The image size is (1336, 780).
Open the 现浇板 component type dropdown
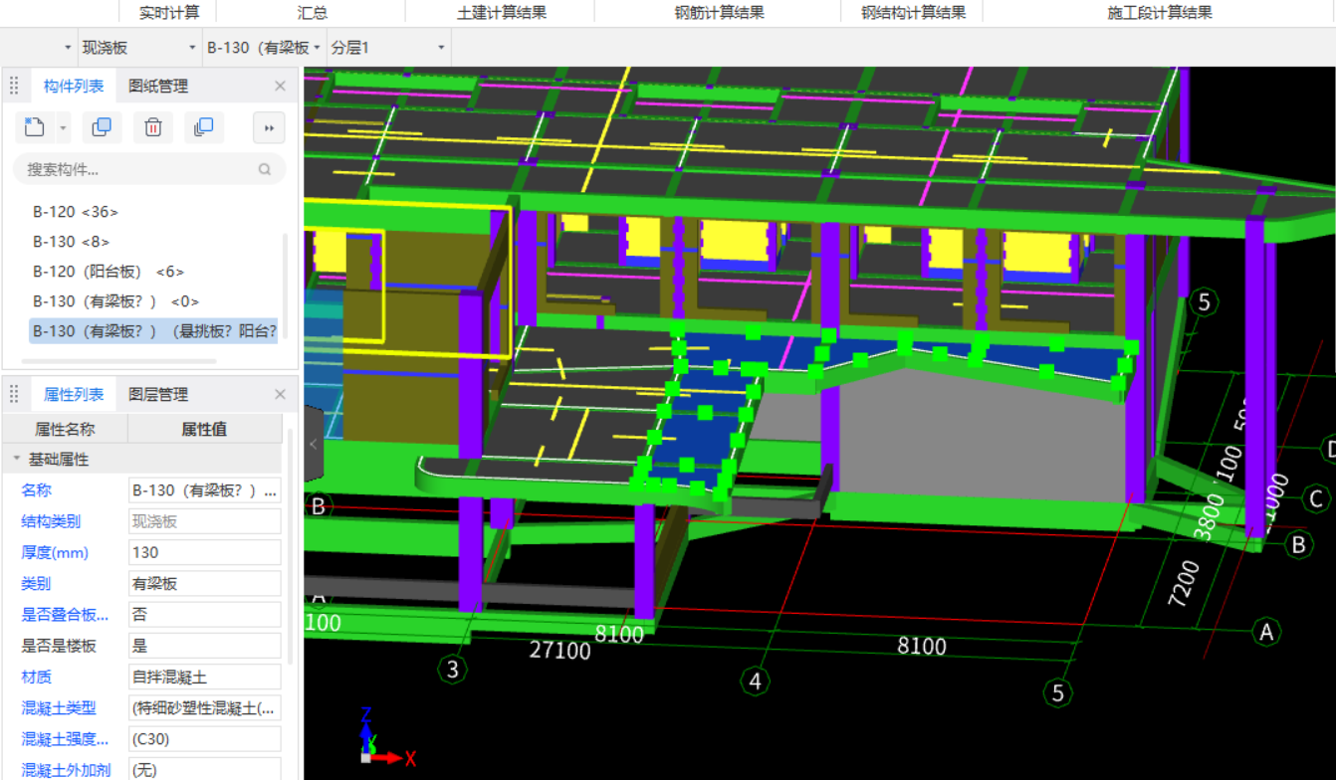[139, 48]
